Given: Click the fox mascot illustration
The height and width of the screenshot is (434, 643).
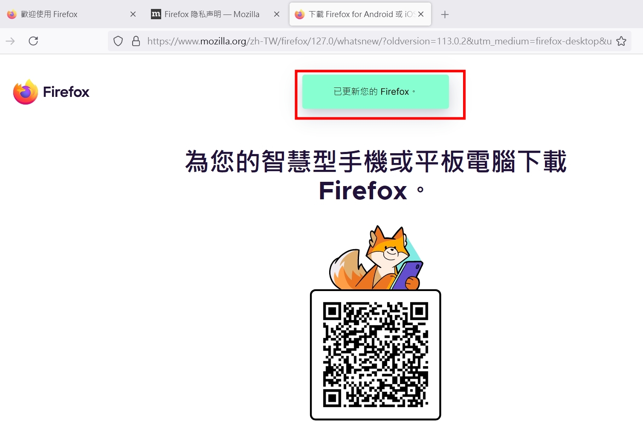Looking at the screenshot, I should (376, 258).
